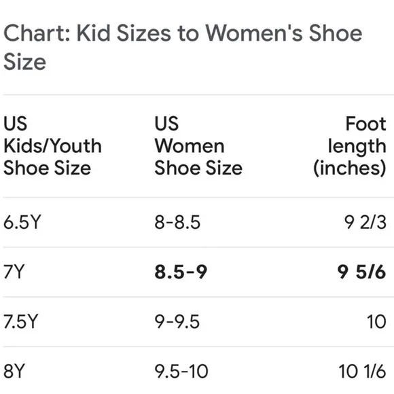Click the 9.5-10 women's size cell
This screenshot has height=394, width=394.
click(181, 371)
